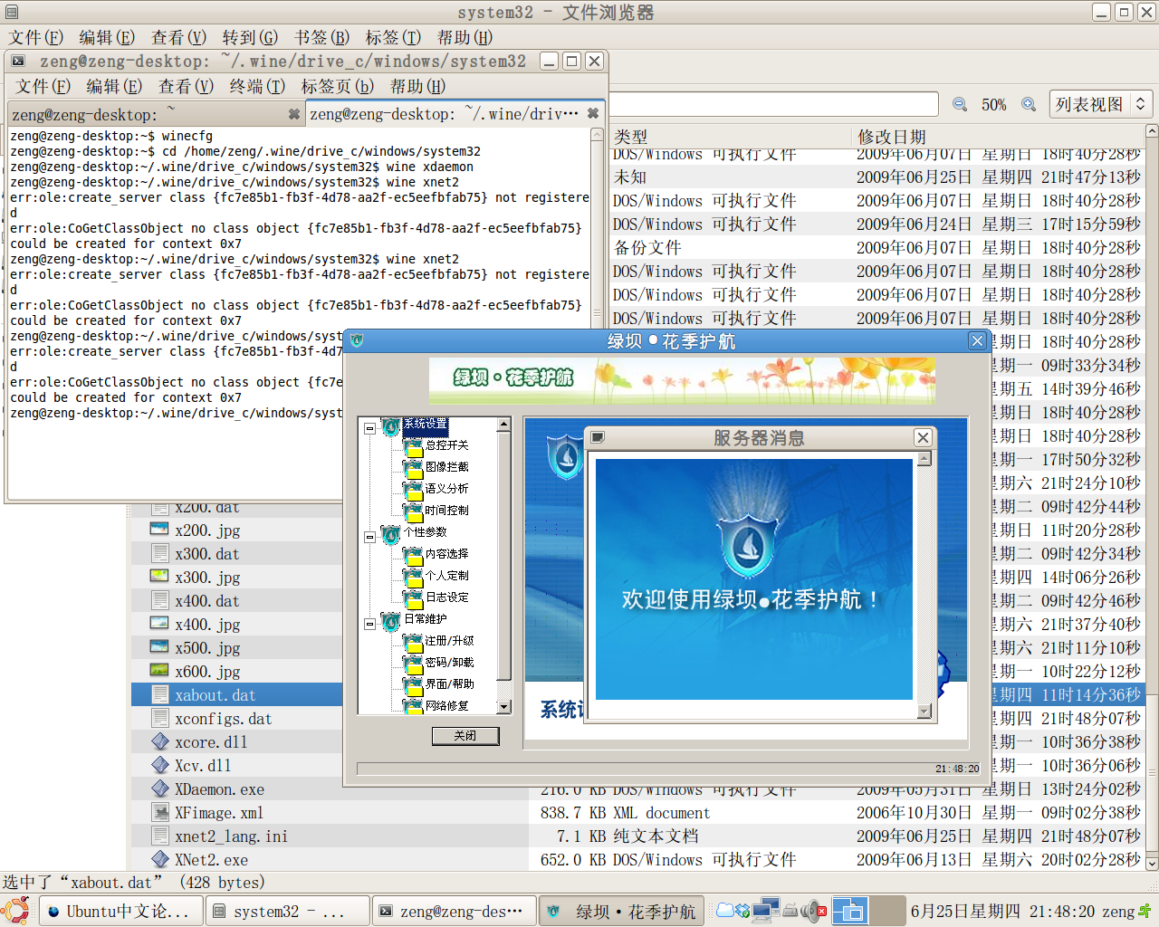Screen dimensions: 1159x927
Task: Click the Ubuntu logo menu in the taskbar
Action: tap(15, 911)
